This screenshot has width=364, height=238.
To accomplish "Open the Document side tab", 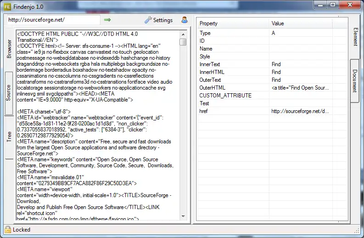I will [x=355, y=81].
